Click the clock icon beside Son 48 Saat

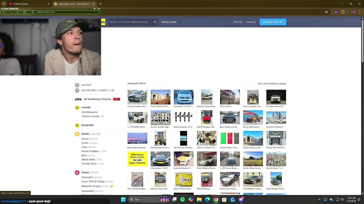tap(77, 90)
